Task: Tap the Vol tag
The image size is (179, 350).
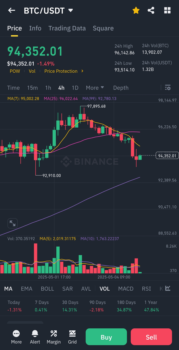Action: click(x=32, y=71)
